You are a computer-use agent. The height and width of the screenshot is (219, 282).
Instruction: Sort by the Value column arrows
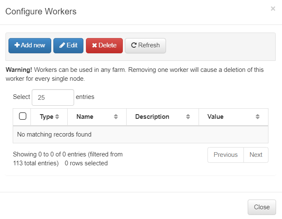click(257, 117)
